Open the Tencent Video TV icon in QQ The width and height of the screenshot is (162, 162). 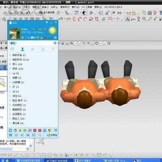click(x=11, y=130)
